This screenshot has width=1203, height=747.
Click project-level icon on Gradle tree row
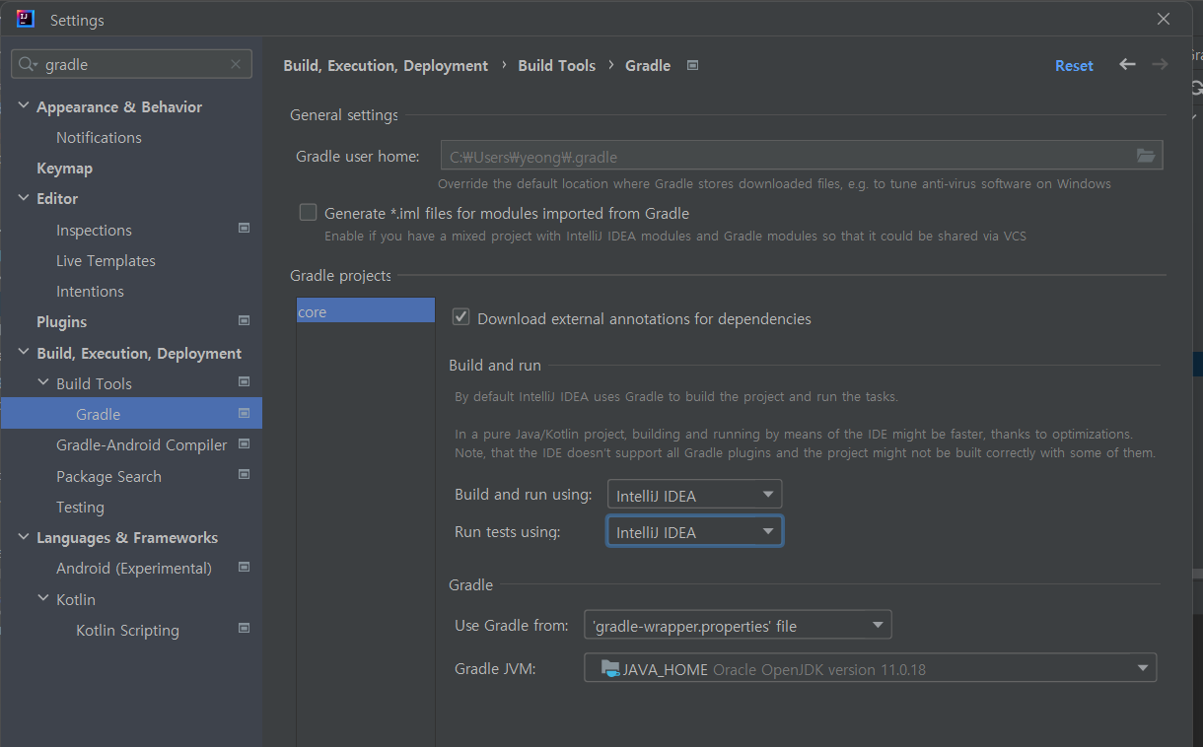(245, 413)
